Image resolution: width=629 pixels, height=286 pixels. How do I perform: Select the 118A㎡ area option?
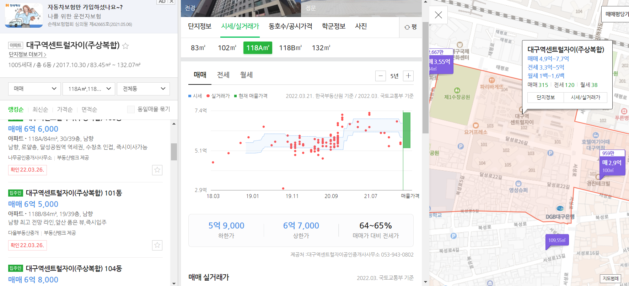[x=258, y=48]
